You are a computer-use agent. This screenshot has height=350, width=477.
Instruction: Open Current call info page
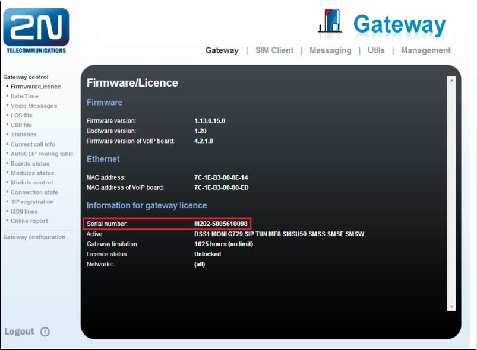[x=33, y=144]
